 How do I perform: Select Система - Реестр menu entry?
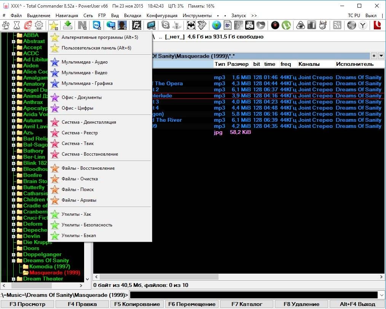point(100,133)
